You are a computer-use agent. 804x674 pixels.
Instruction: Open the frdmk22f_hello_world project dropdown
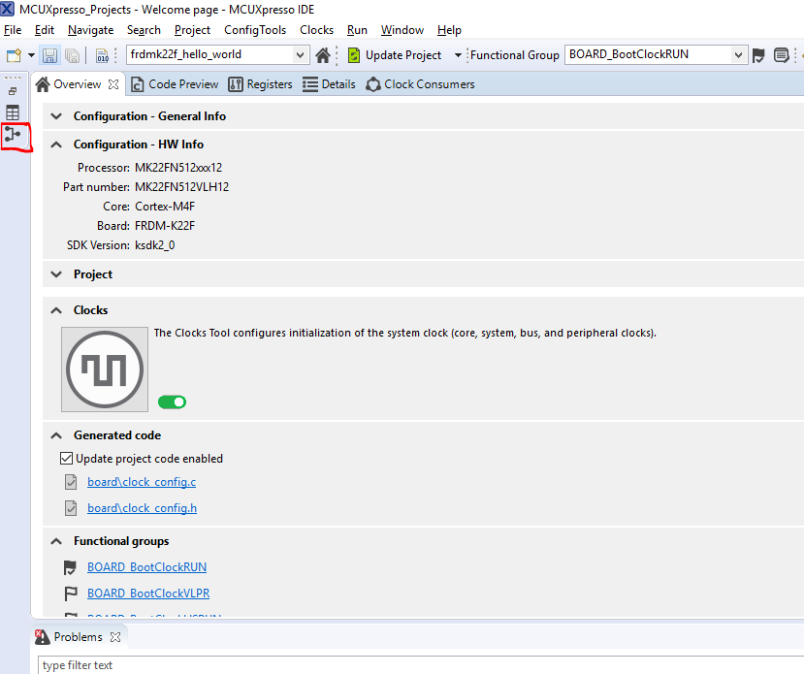[x=301, y=55]
